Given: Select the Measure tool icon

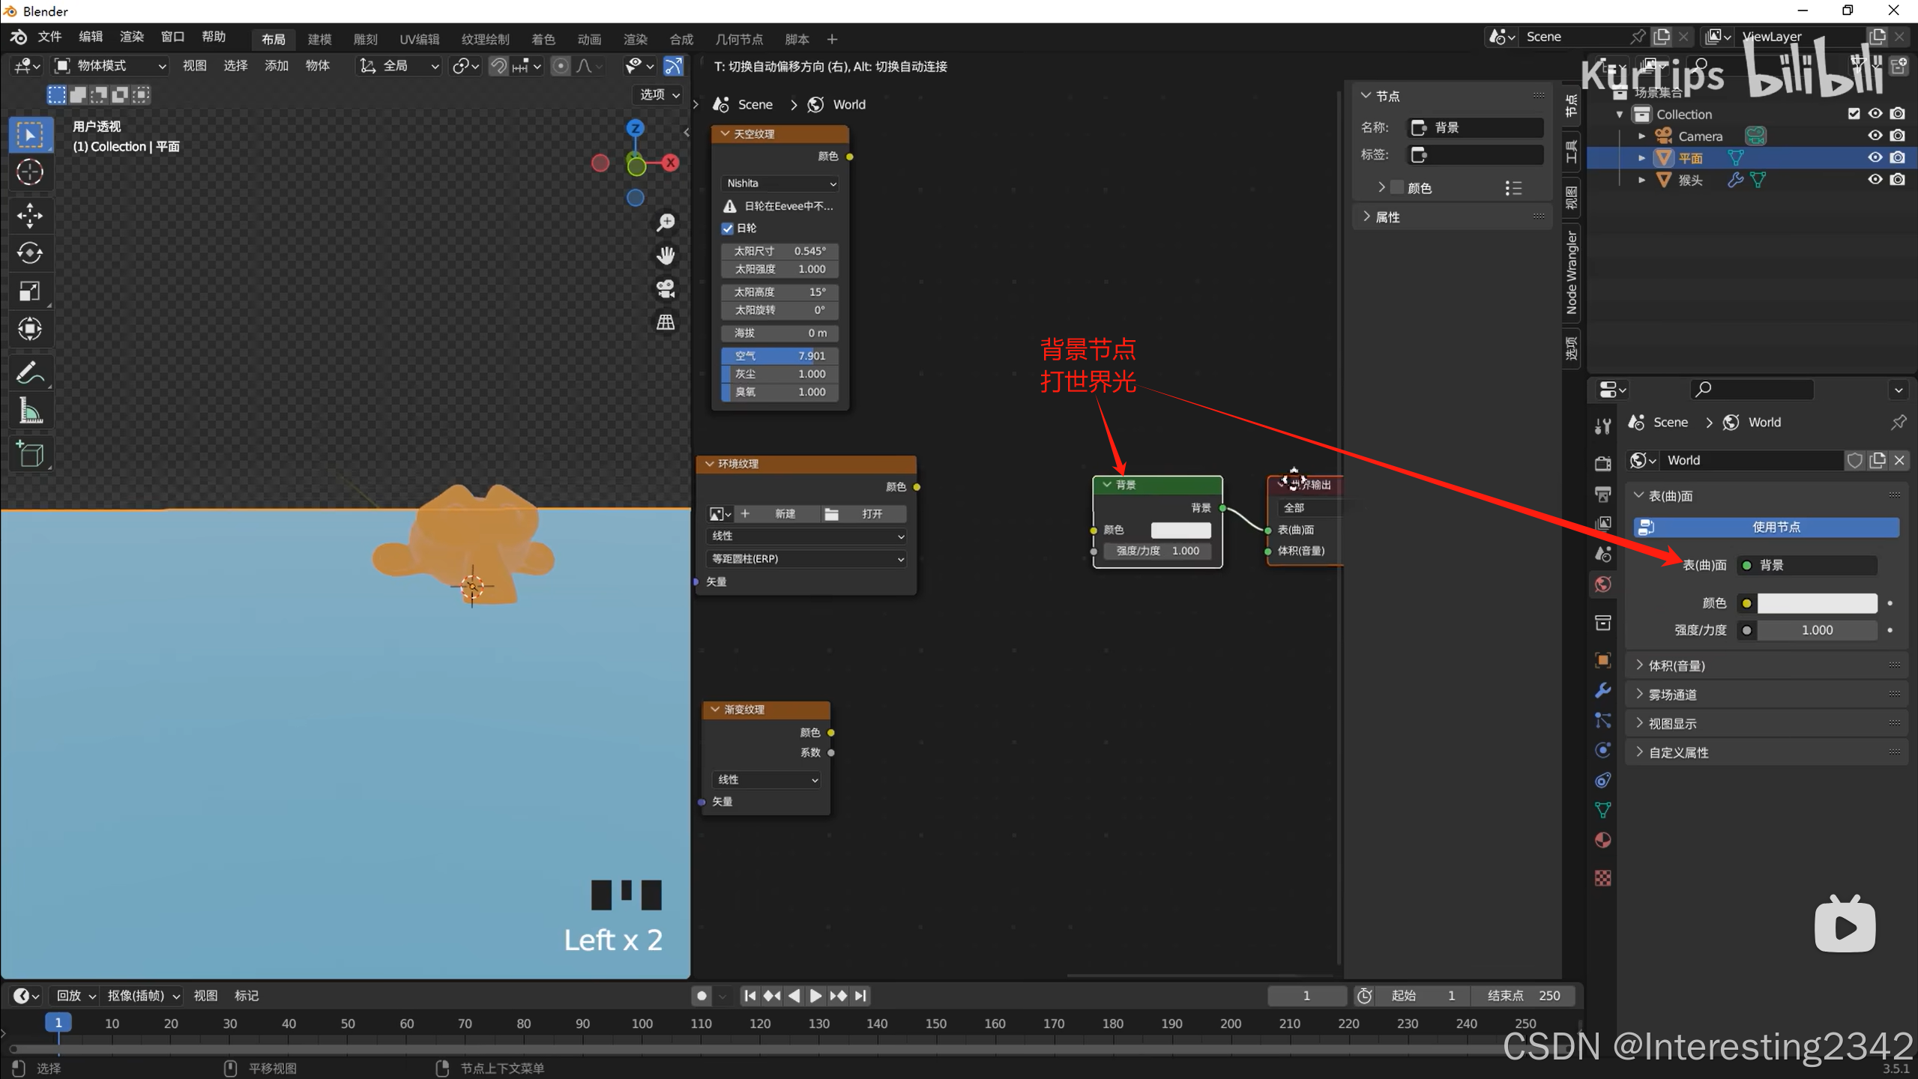Looking at the screenshot, I should pyautogui.click(x=30, y=411).
